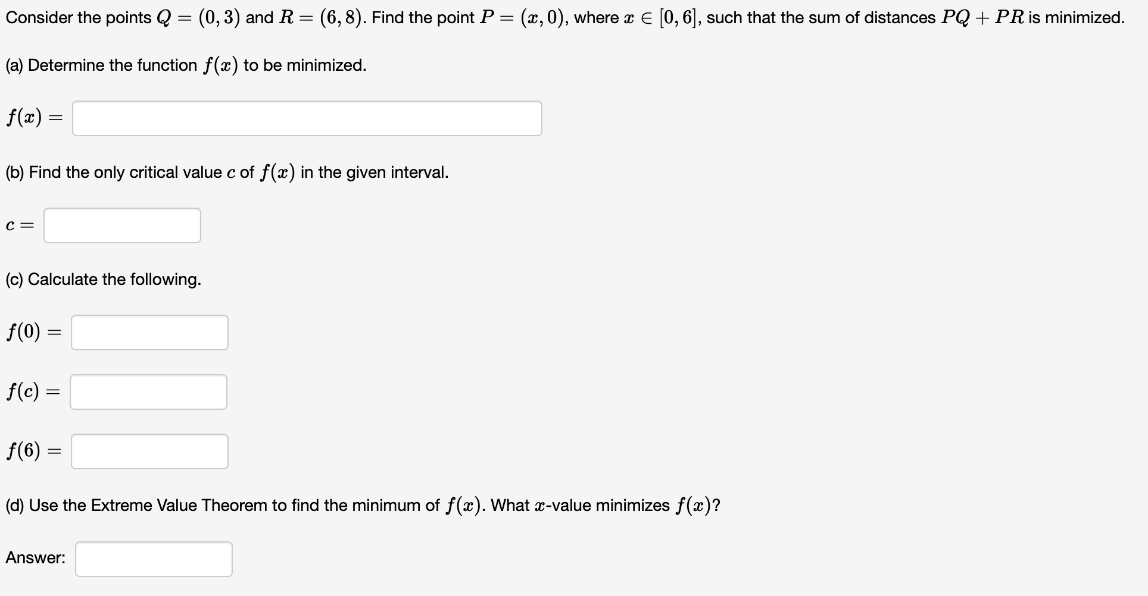Focus the part (b) critical value field
The height and width of the screenshot is (596, 1148).
point(121,225)
